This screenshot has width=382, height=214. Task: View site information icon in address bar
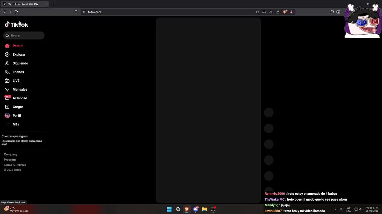point(84,12)
